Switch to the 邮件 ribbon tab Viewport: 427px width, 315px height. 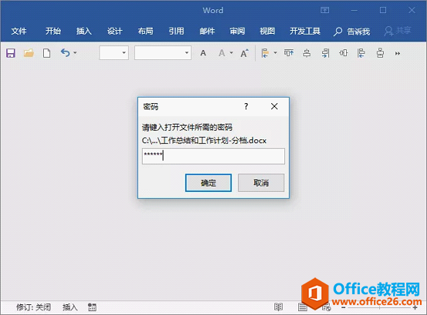pos(207,31)
